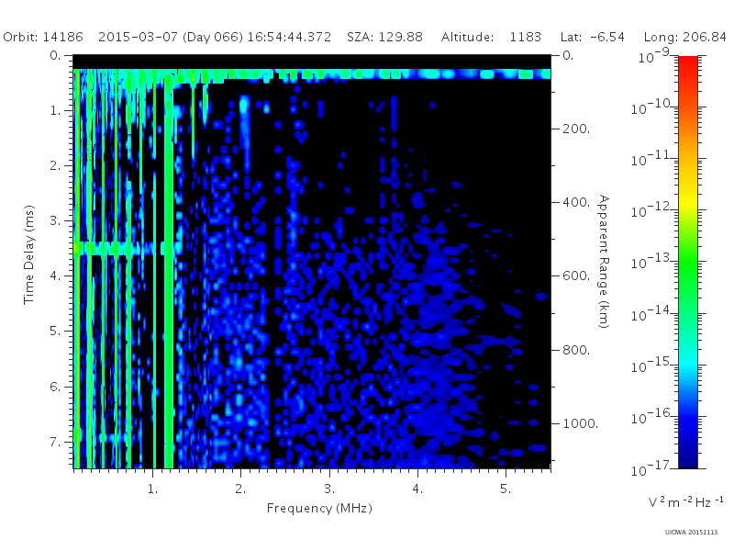
Task: Click the 3. tick label on frequency axis
Action: [329, 489]
